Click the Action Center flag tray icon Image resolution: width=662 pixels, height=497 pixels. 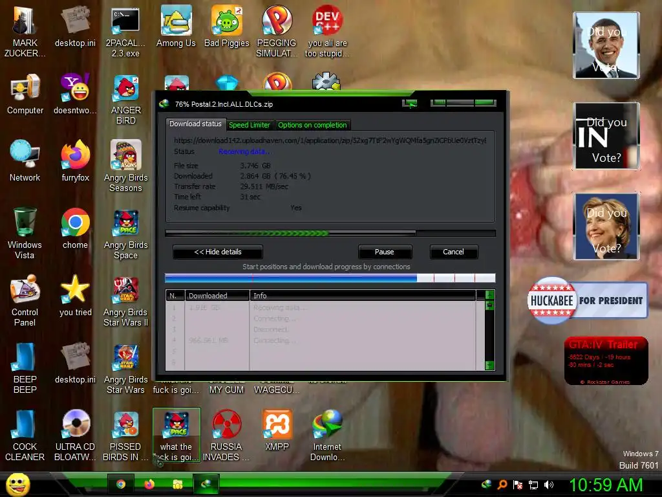pos(518,485)
